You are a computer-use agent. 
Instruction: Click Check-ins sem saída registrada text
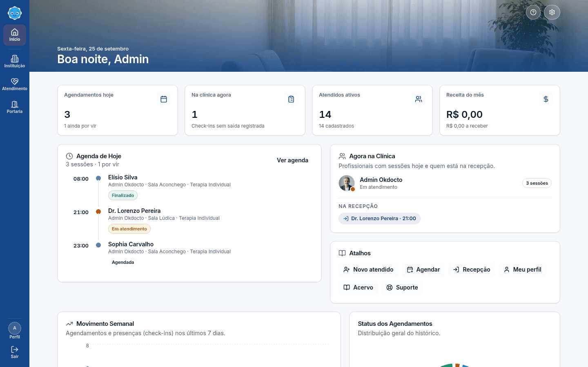point(228,126)
